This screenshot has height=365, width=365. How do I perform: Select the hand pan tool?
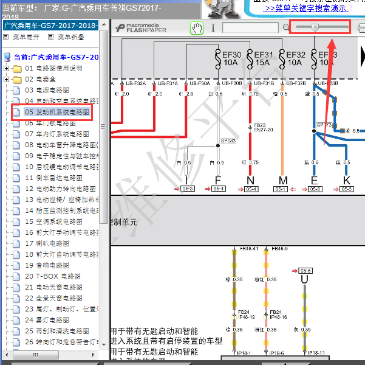point(197,28)
